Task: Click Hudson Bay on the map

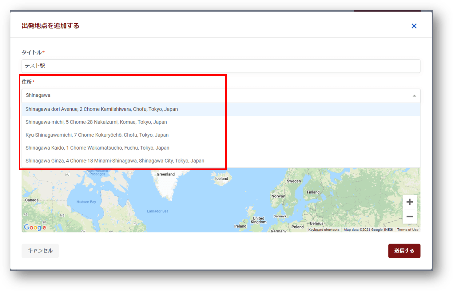Action: pos(86,202)
